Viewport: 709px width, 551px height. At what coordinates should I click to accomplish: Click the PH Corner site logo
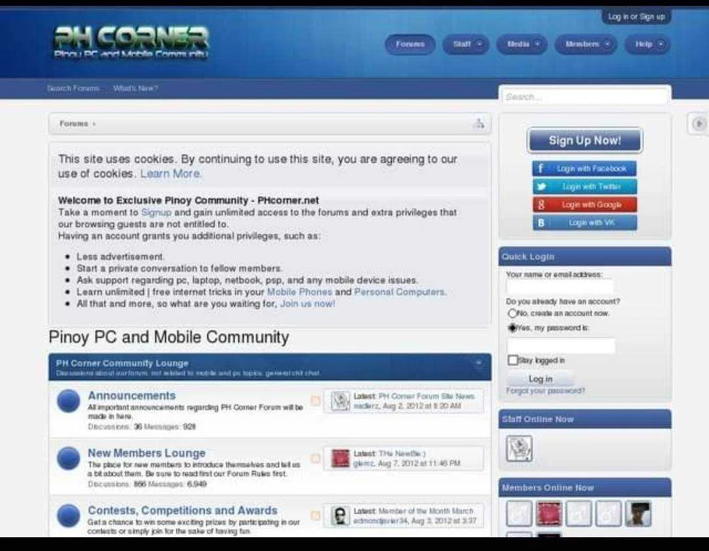(x=131, y=43)
